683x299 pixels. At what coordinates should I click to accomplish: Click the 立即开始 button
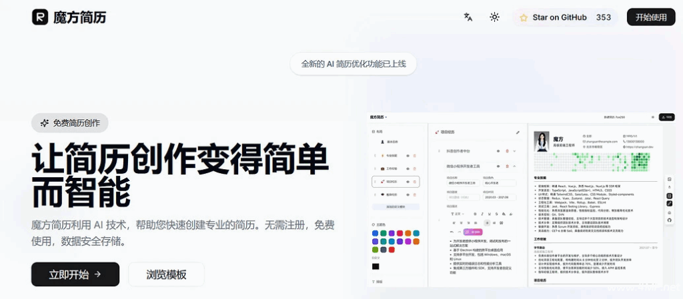[75, 274]
